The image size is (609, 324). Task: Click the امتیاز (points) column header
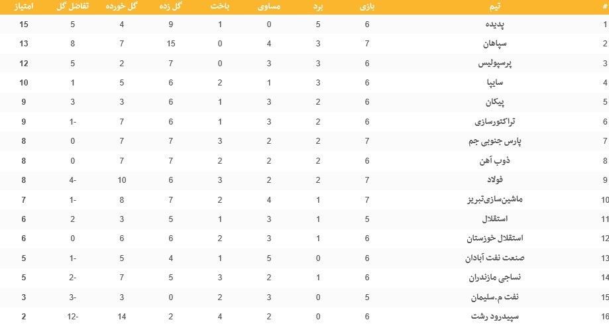(x=23, y=7)
